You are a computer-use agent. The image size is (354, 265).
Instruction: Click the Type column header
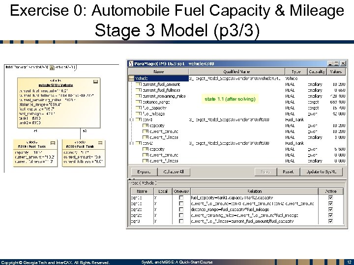tap(296, 72)
